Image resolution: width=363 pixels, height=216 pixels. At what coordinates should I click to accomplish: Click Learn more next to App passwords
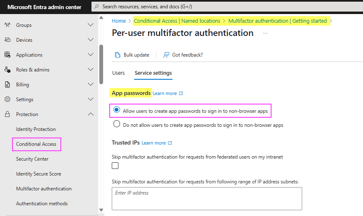[x=165, y=93]
